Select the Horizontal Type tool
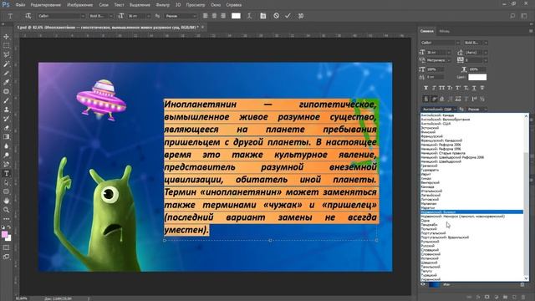 pyautogui.click(x=6, y=173)
